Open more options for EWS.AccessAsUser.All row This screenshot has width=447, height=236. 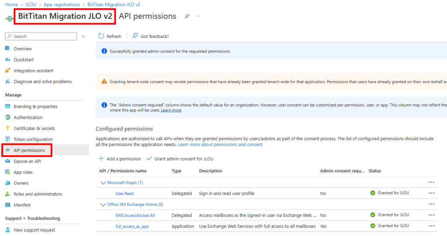point(432,215)
